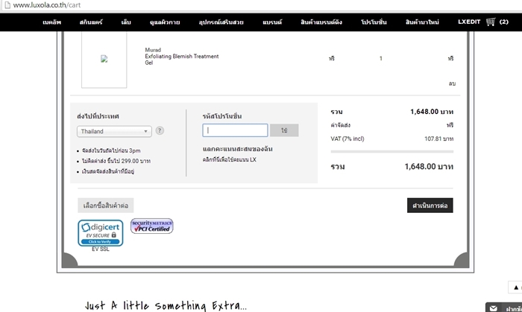This screenshot has width=522, height=312.
Task: Click the page icon beside the URL
Action: pos(7,5)
